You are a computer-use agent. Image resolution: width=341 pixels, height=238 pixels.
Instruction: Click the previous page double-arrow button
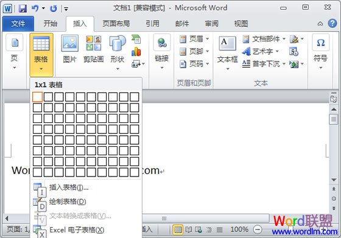334,189
